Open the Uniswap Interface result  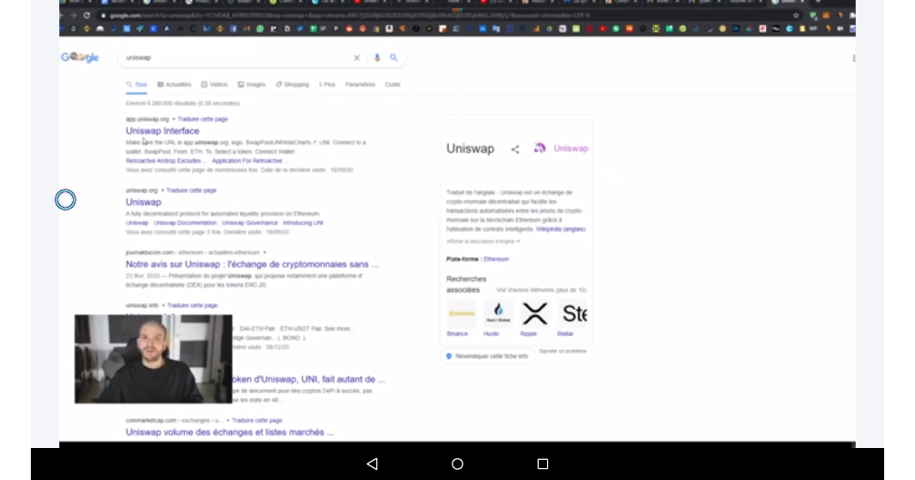pyautogui.click(x=162, y=131)
